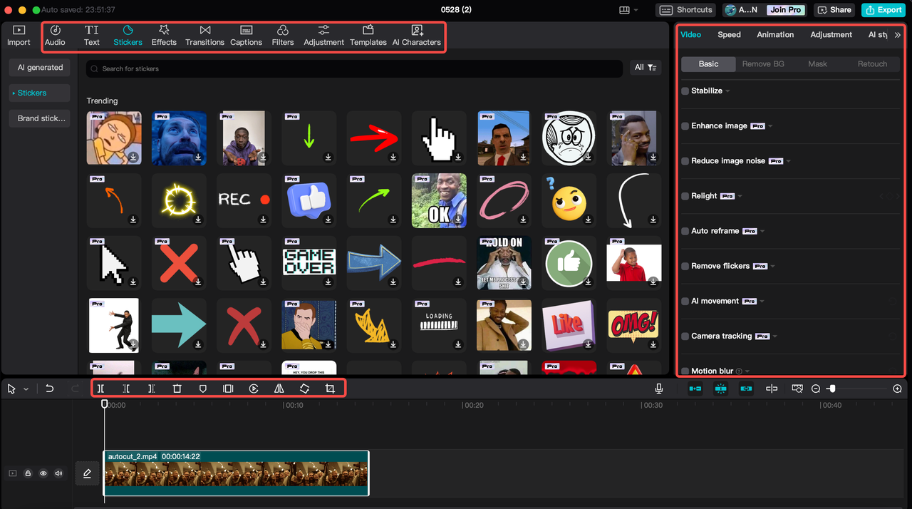This screenshot has height=509, width=912.
Task: Mute the track with speaker icon
Action: [59, 473]
